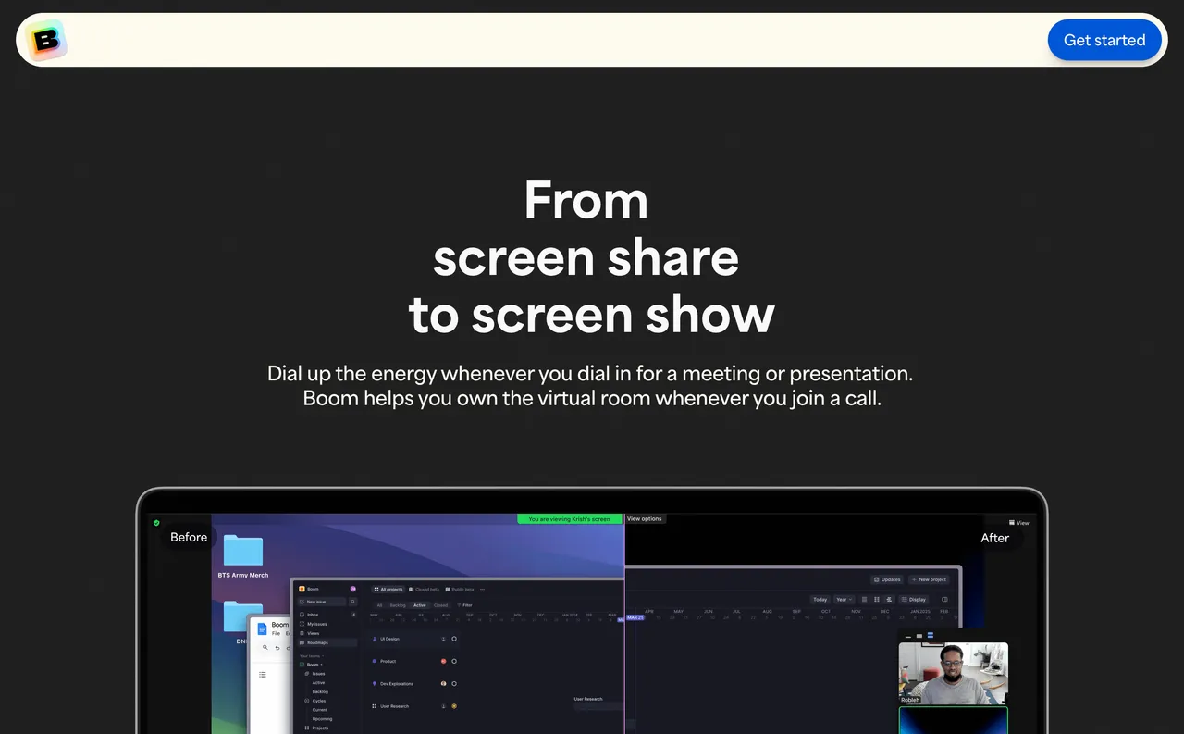Screen dimensions: 1184x734
Task: Open the user avatar at the sidebar top
Action: (x=353, y=589)
